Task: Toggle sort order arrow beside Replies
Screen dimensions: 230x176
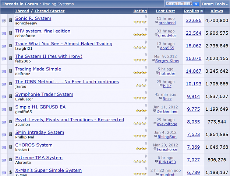Action: tap(202, 11)
